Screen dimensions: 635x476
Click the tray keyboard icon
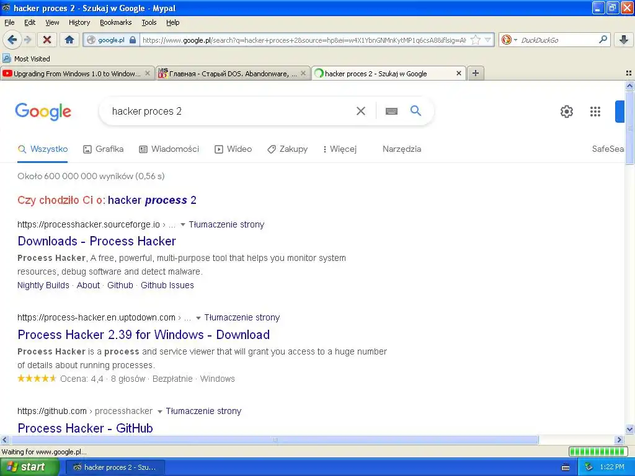[566, 467]
